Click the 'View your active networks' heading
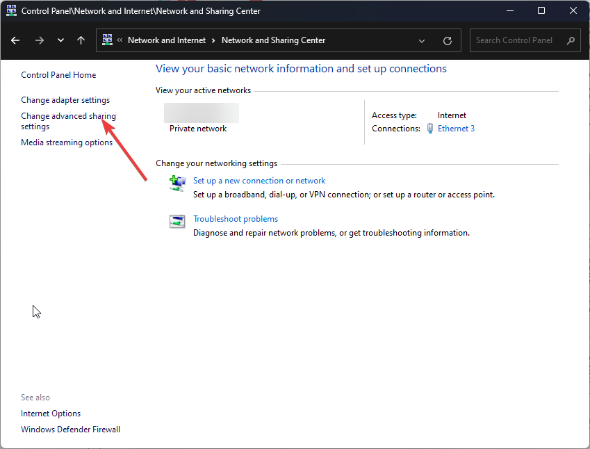The width and height of the screenshot is (590, 449). [203, 90]
